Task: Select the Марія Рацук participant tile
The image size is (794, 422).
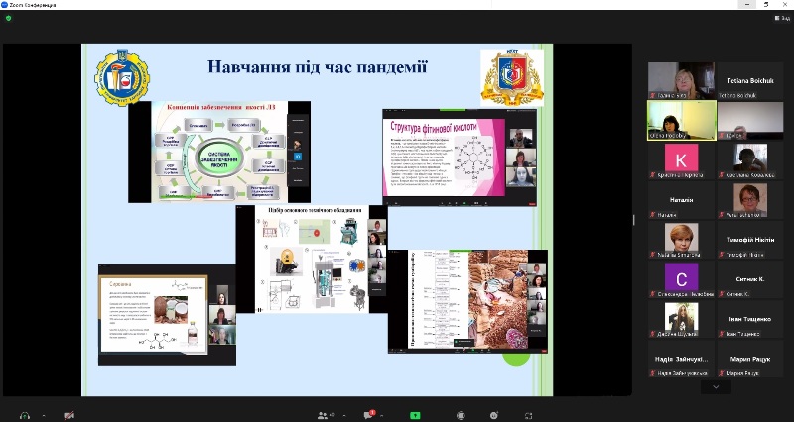Action: [750, 359]
